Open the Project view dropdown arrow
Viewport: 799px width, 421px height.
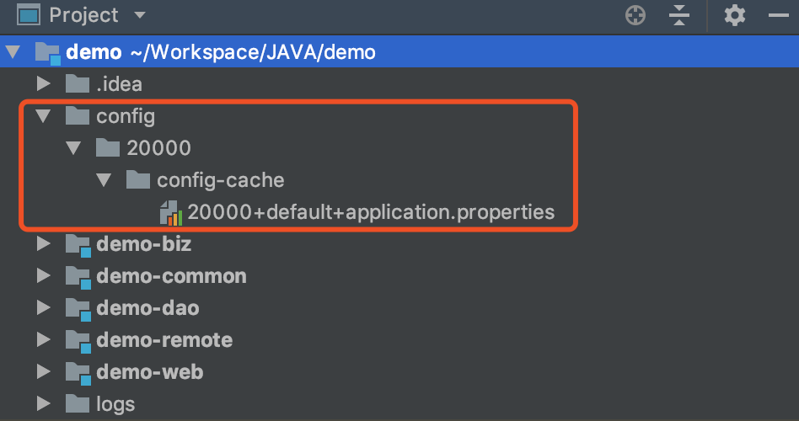pos(140,15)
